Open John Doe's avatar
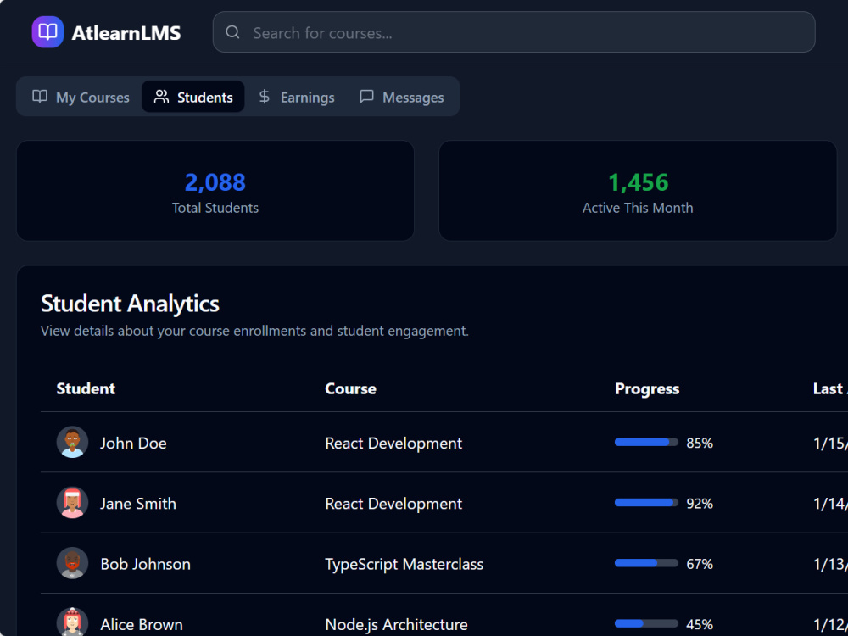The image size is (848, 636). click(72, 443)
